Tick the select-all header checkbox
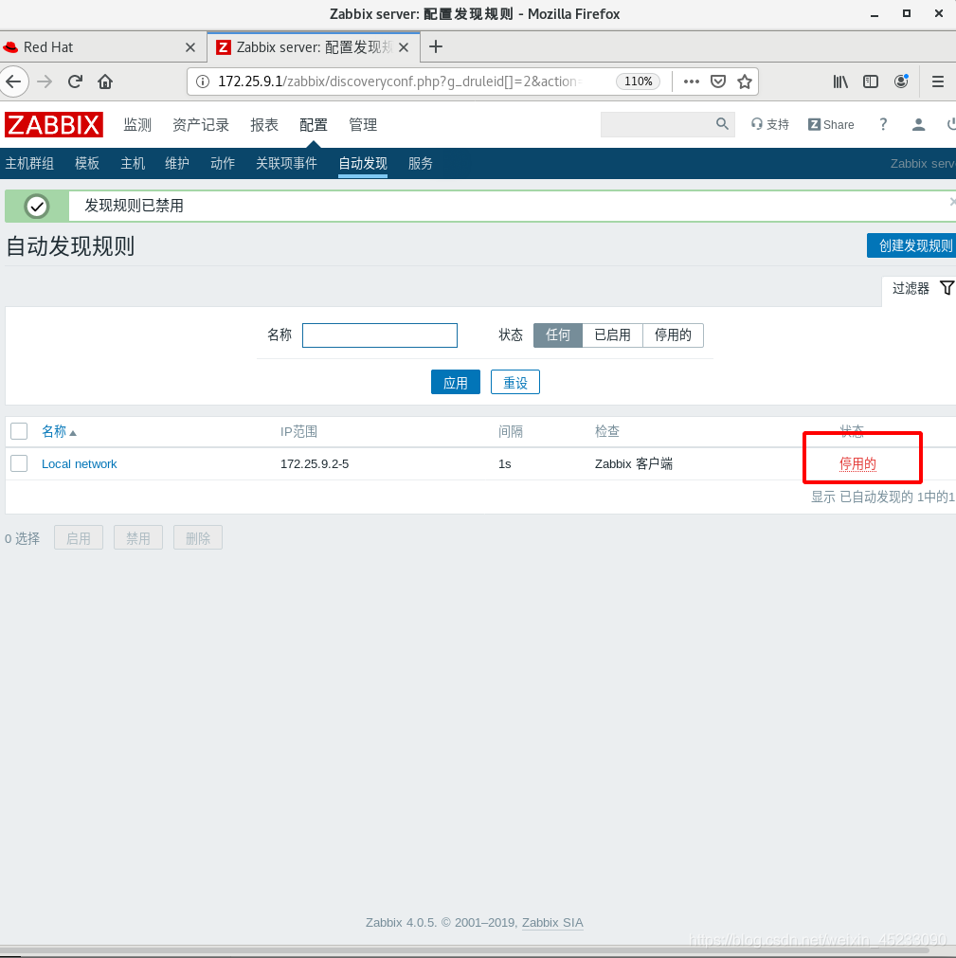The height and width of the screenshot is (958, 956). point(19,431)
